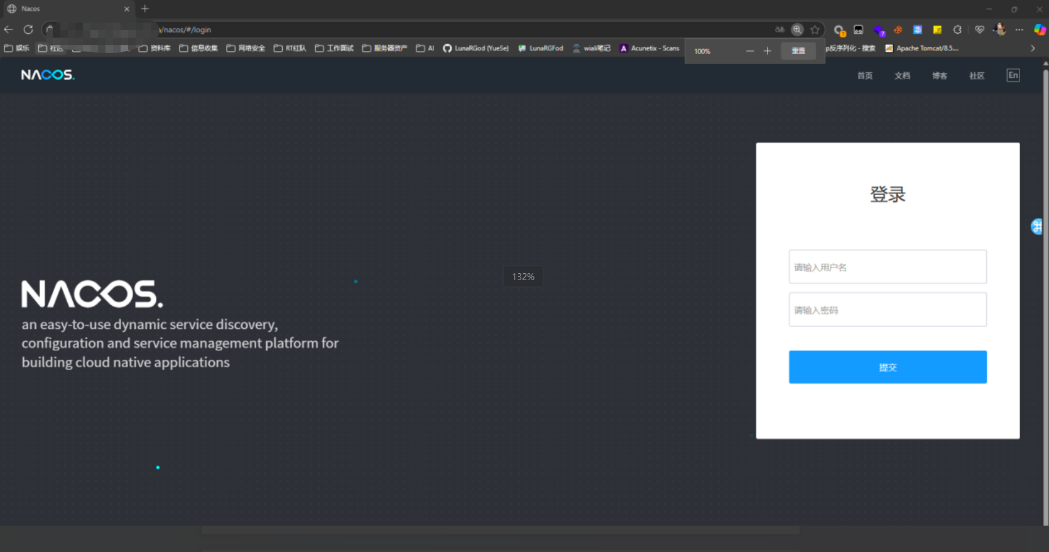This screenshot has width=1049, height=552.
Task: Go to 首页 in the Nacos navigation
Action: click(865, 75)
